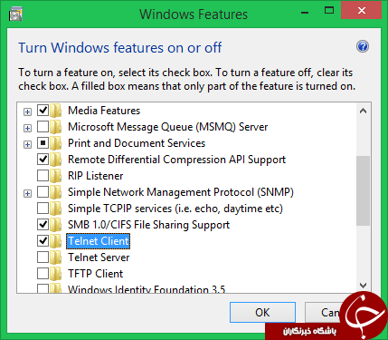This screenshot has height=340, width=388.
Task: Enable Microsoft Message Queue (MSMQ) Server checkbox
Action: click(x=43, y=127)
